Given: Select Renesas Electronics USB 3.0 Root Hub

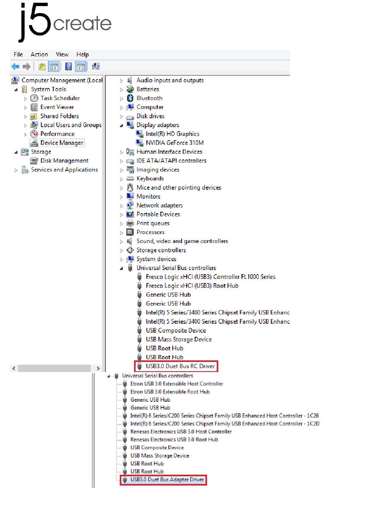Looking at the screenshot, I should [x=174, y=440].
